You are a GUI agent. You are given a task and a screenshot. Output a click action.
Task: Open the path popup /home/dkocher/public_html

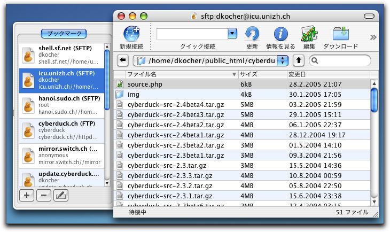pyautogui.click(x=210, y=60)
